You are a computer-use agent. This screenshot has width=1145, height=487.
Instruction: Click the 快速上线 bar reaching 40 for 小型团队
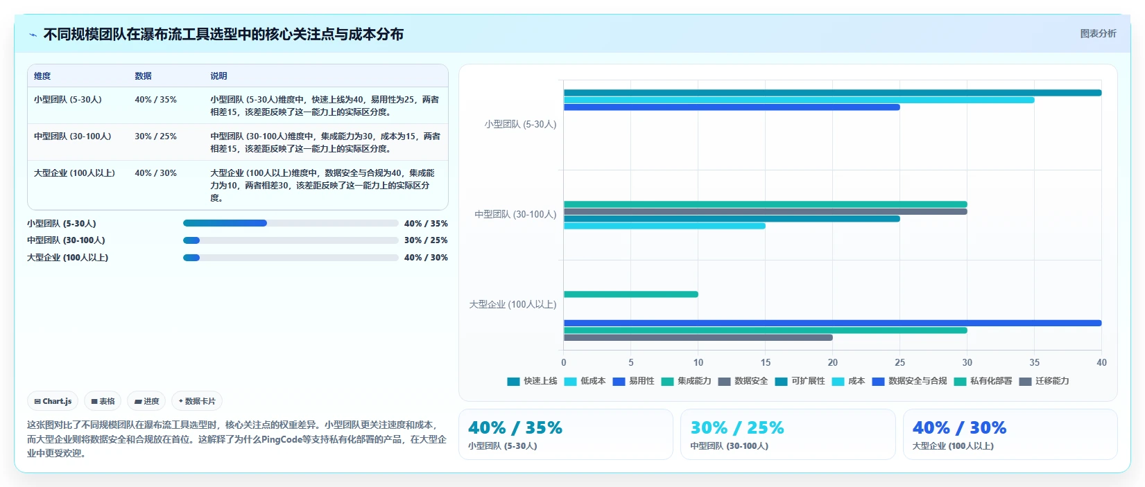832,93
